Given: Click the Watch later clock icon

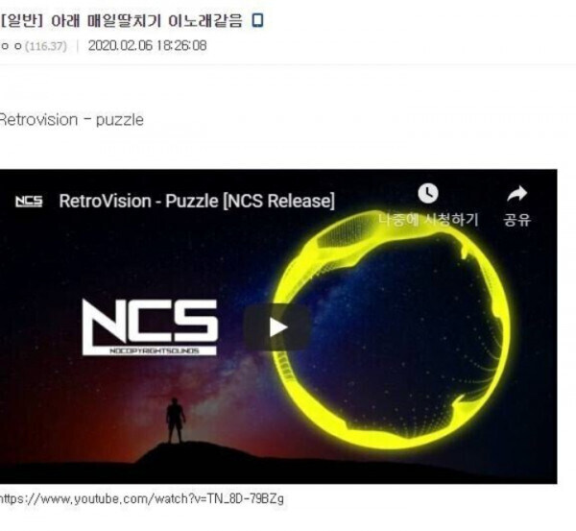Looking at the screenshot, I should pos(428,193).
